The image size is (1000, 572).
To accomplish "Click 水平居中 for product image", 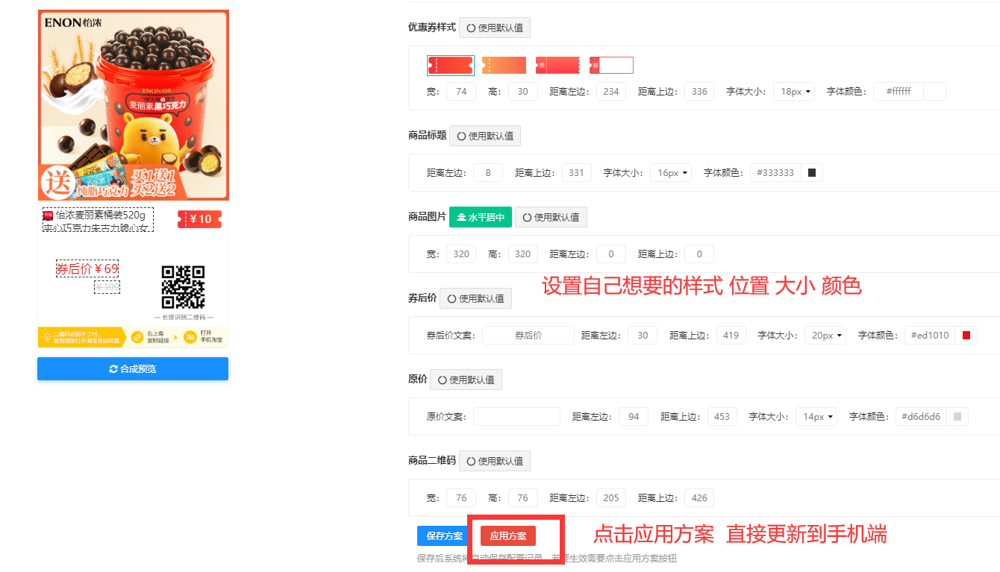I will coord(481,217).
